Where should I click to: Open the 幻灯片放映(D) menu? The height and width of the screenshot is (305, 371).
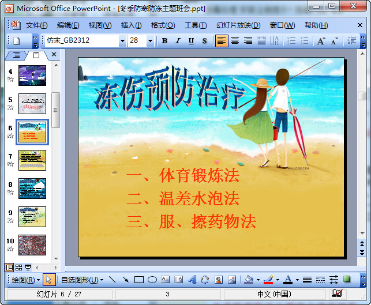coord(238,25)
